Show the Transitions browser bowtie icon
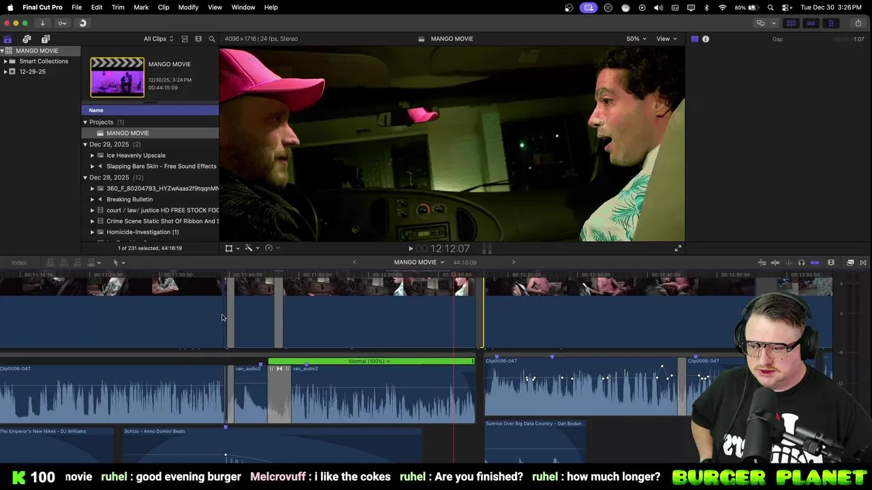This screenshot has height=490, width=872. click(863, 263)
